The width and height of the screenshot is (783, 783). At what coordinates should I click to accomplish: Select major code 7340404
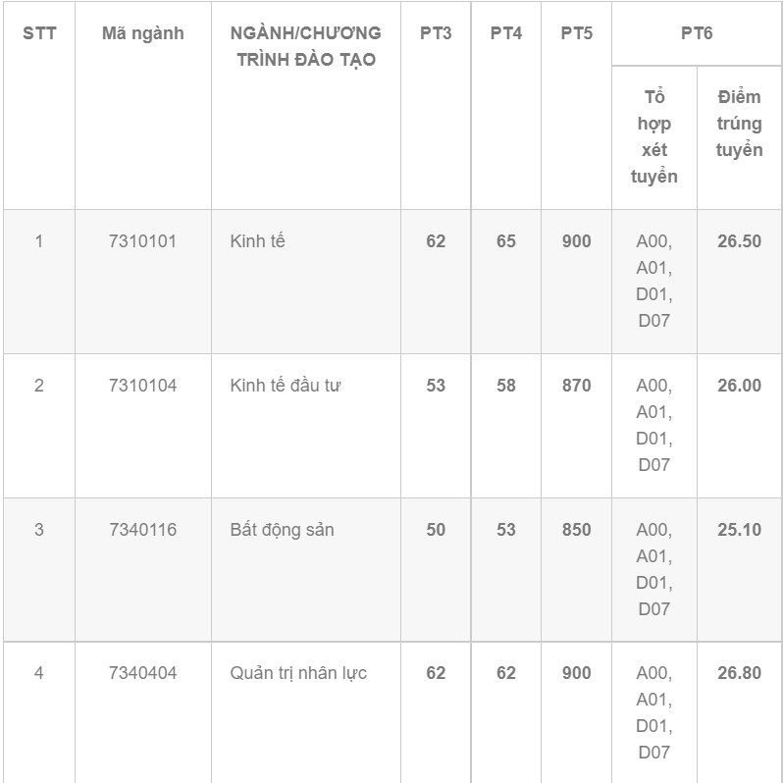click(x=142, y=673)
